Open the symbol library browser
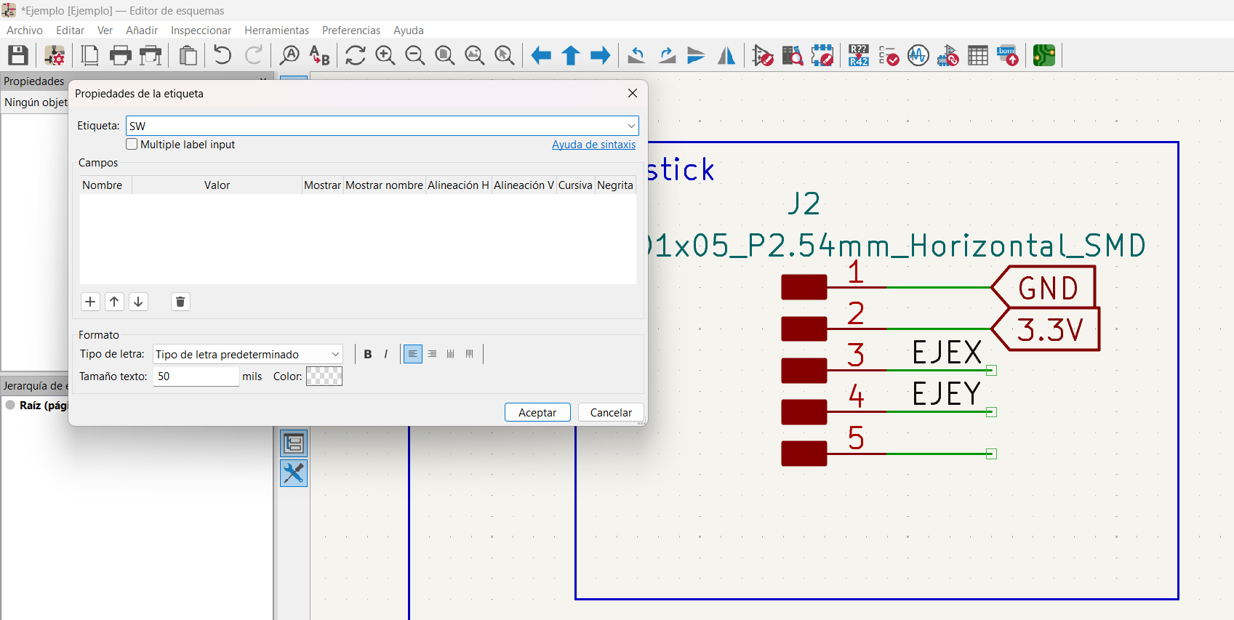1234x620 pixels. pos(793,55)
